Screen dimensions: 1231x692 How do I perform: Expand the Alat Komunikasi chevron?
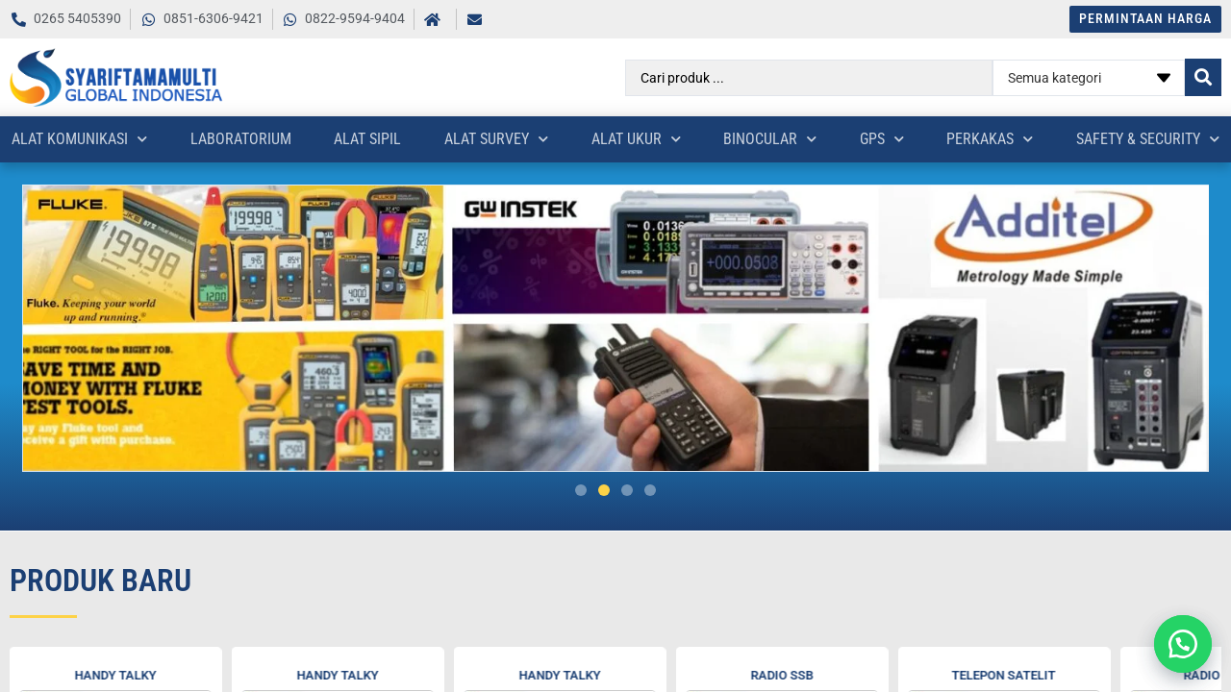click(142, 139)
